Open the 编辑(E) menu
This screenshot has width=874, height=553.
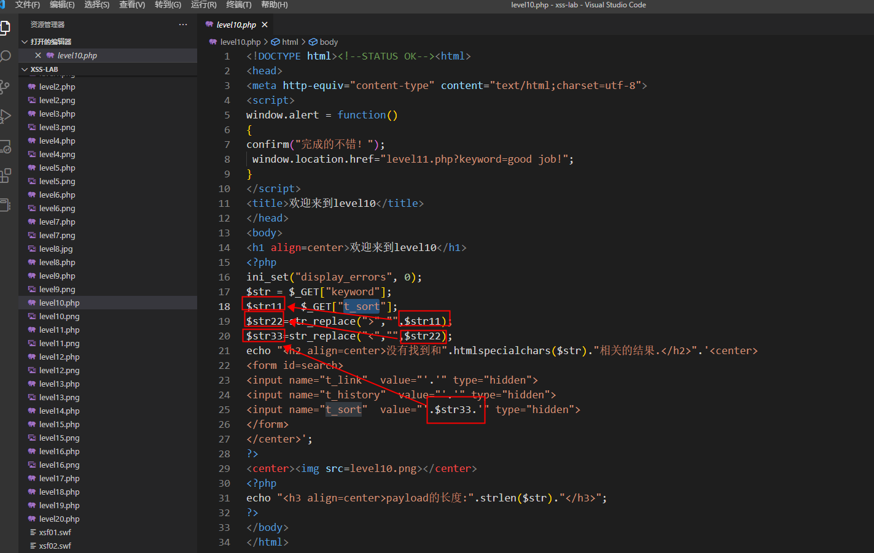point(62,5)
